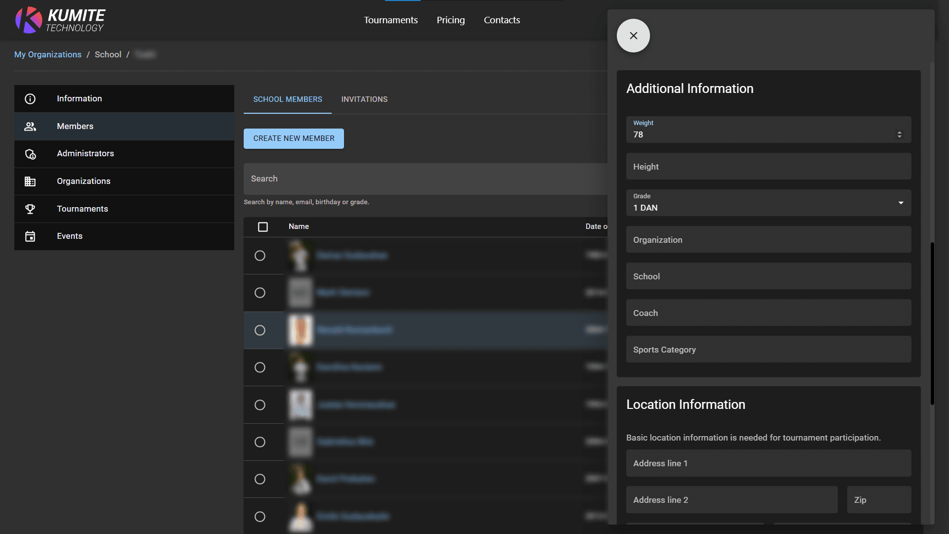Viewport: 949px width, 534px height.
Task: Click the Events calendar icon
Action: (x=30, y=236)
